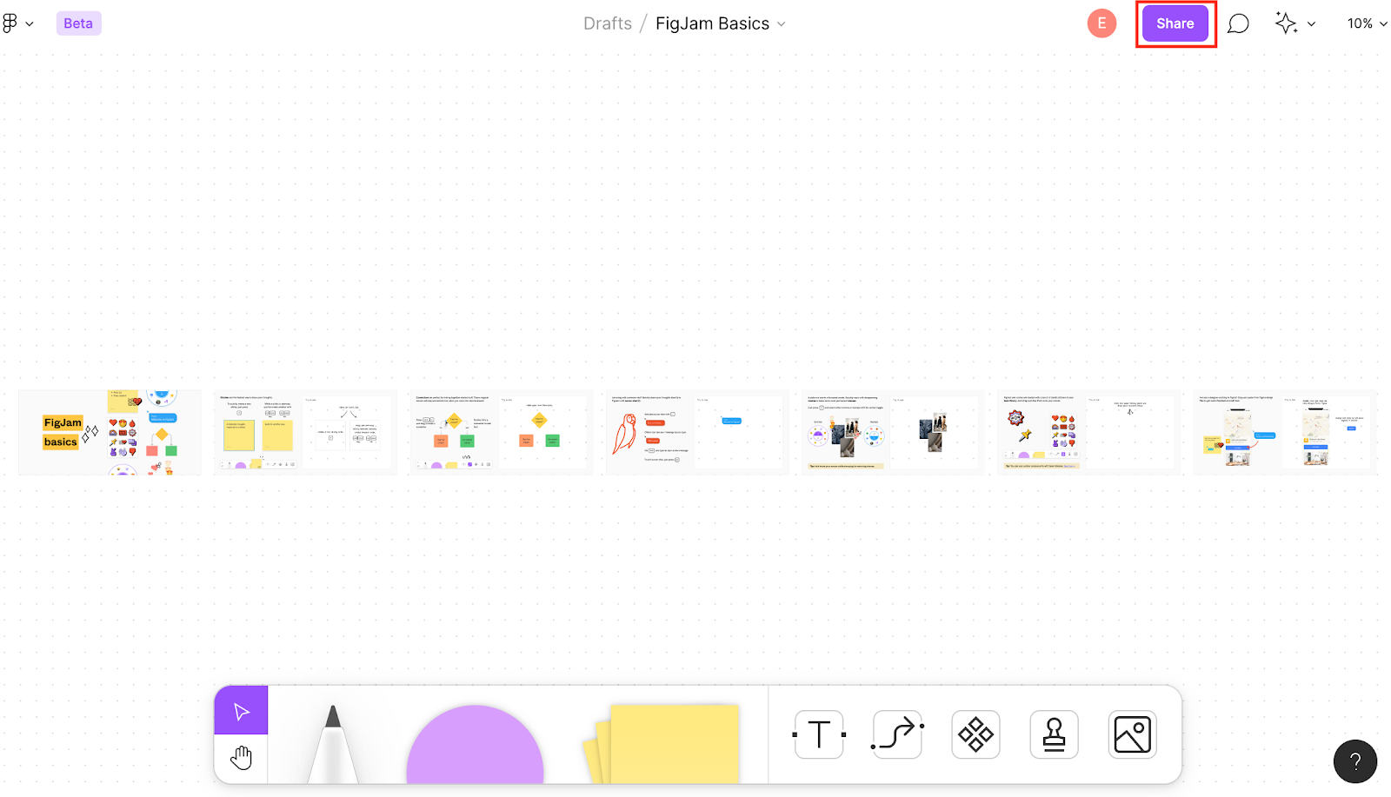Select the connector line tool
Image resolution: width=1391 pixels, height=797 pixels.
tap(897, 734)
